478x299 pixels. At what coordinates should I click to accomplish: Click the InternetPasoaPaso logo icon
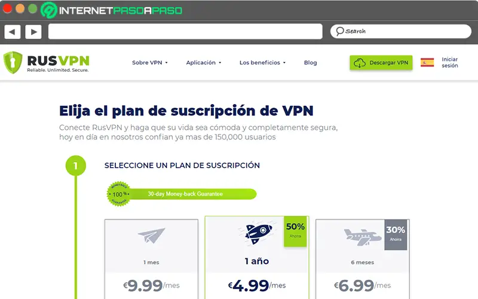pyautogui.click(x=49, y=10)
